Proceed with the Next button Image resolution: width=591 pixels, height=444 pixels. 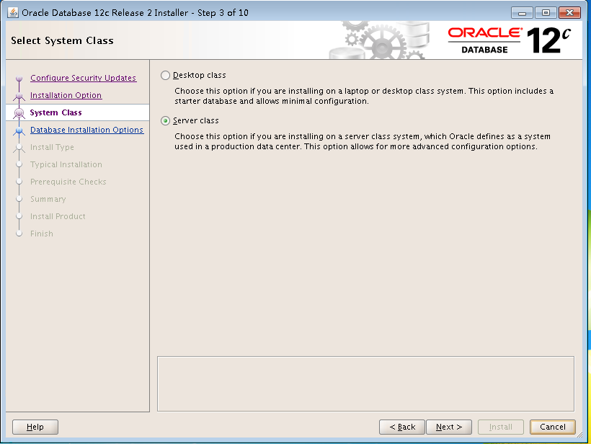coord(448,427)
